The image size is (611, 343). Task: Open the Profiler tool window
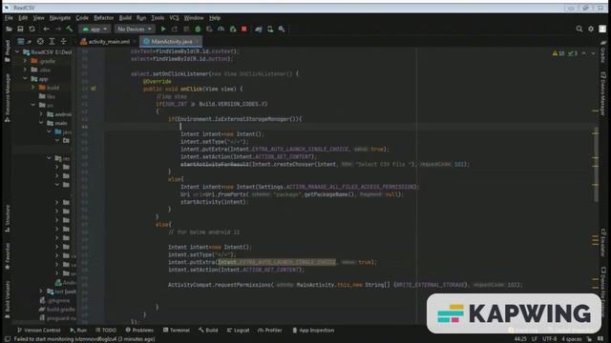click(269, 331)
